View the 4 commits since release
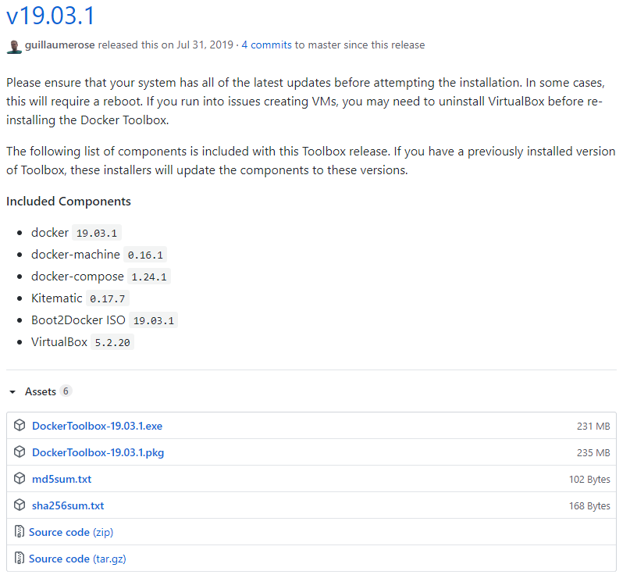The image size is (630, 582). [x=269, y=45]
